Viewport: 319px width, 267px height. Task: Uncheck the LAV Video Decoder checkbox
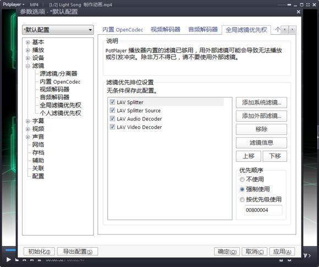(112, 127)
